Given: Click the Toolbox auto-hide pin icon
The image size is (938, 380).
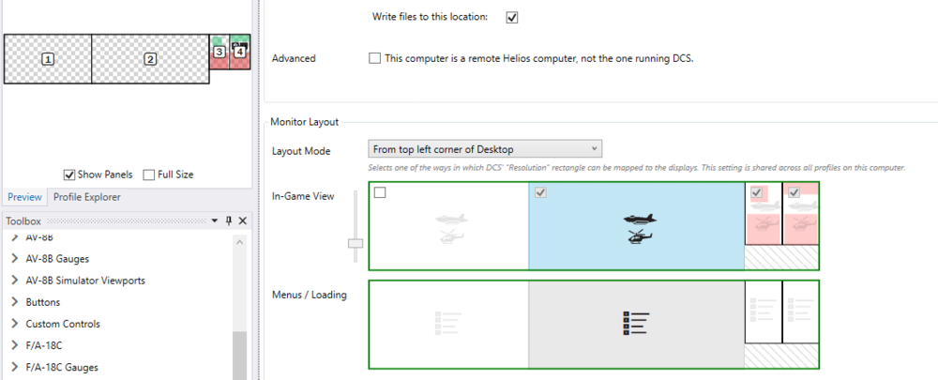Looking at the screenshot, I should [x=228, y=220].
